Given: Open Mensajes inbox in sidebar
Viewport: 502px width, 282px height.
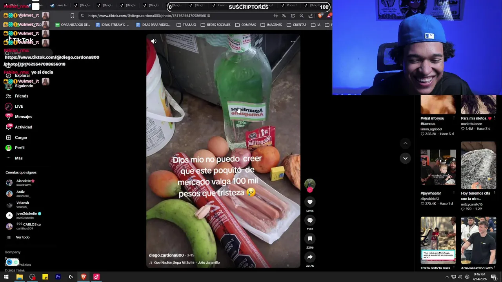Looking at the screenshot, I should (19, 117).
